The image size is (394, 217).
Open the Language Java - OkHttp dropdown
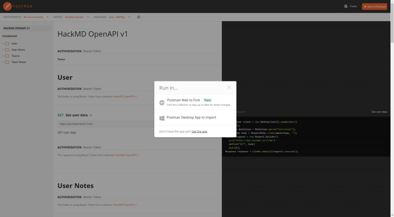[120, 17]
